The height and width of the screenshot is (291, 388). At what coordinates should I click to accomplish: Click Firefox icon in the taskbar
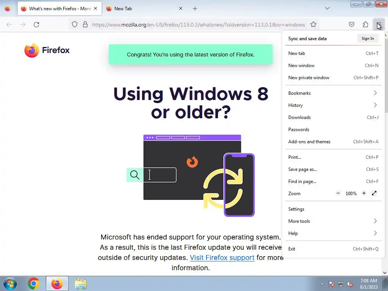(57, 283)
